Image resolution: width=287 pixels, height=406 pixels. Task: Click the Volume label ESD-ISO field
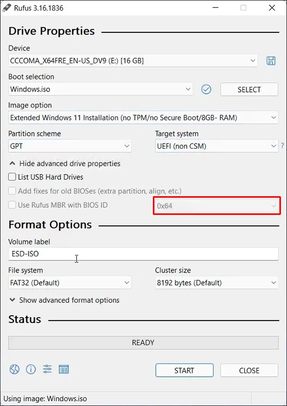tap(143, 254)
